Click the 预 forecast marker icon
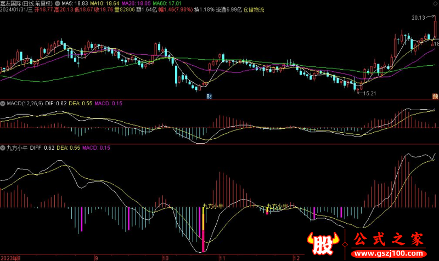 click(435, 97)
